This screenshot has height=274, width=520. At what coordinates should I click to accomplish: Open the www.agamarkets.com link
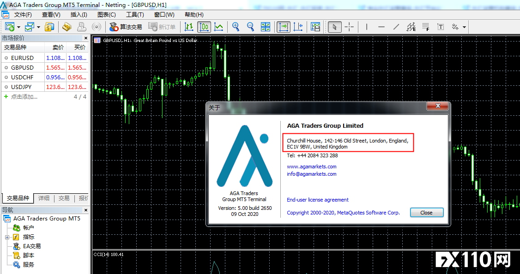coord(311,167)
